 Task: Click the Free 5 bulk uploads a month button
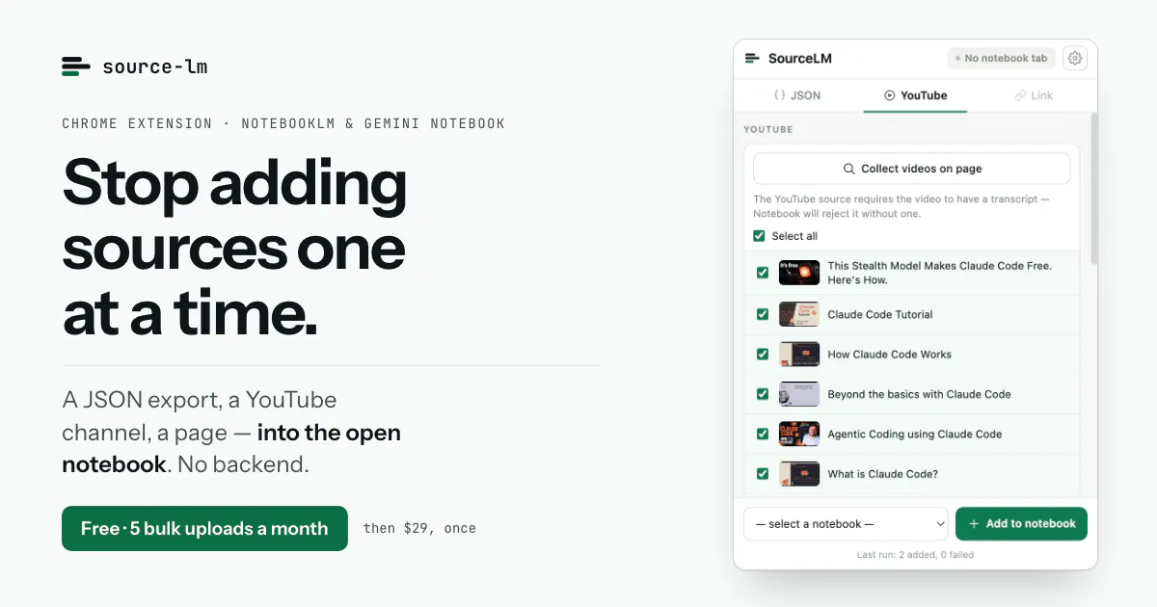click(204, 529)
